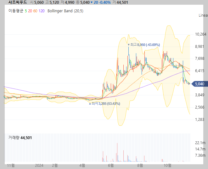The height and width of the screenshot is (169, 208).
Task: Click the closing price 5,040 in header
Action: 85,3
